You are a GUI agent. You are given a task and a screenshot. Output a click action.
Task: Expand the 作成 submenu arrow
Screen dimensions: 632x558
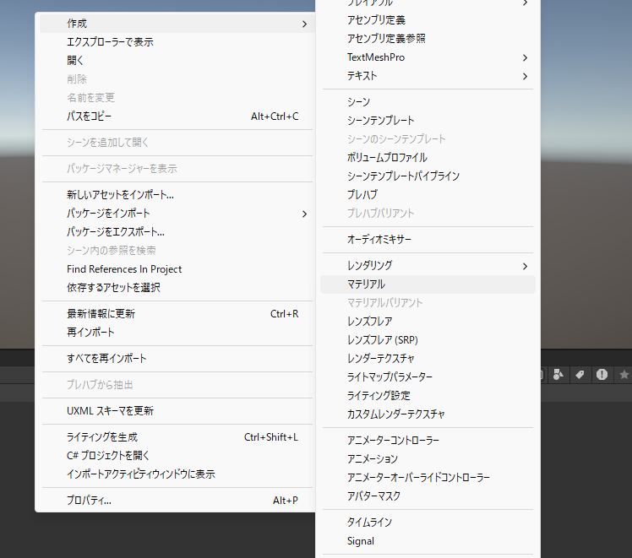pos(304,24)
